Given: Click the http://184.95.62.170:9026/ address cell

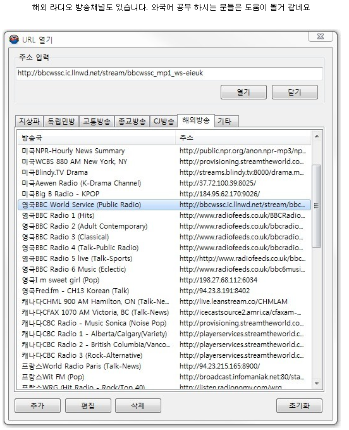Looking at the screenshot, I should (219, 194).
